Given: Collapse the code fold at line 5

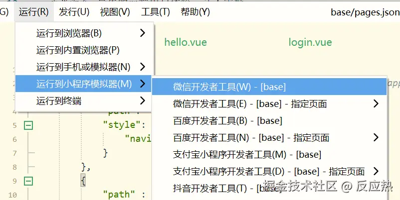Looking at the screenshot, I should pyautogui.click(x=28, y=125).
